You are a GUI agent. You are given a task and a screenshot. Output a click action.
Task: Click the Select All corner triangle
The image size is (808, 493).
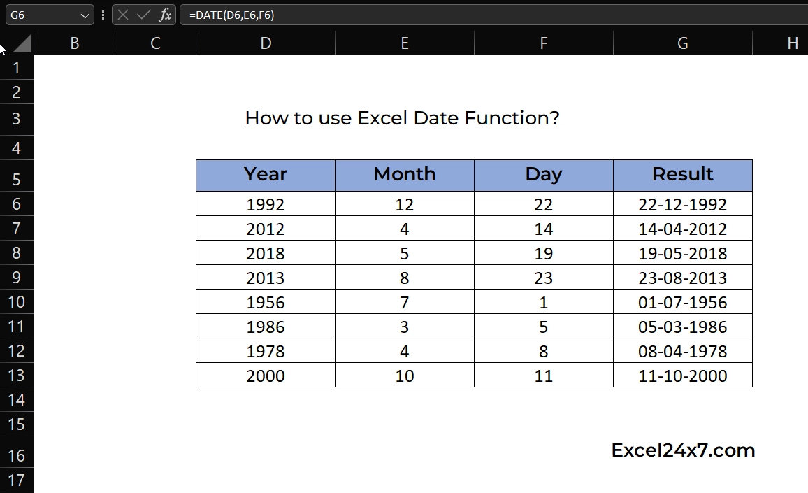[x=22, y=43]
